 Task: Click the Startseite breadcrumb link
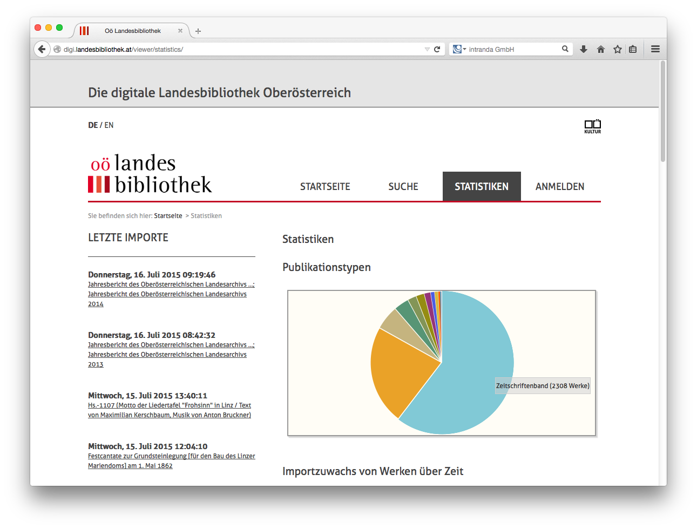(x=168, y=216)
